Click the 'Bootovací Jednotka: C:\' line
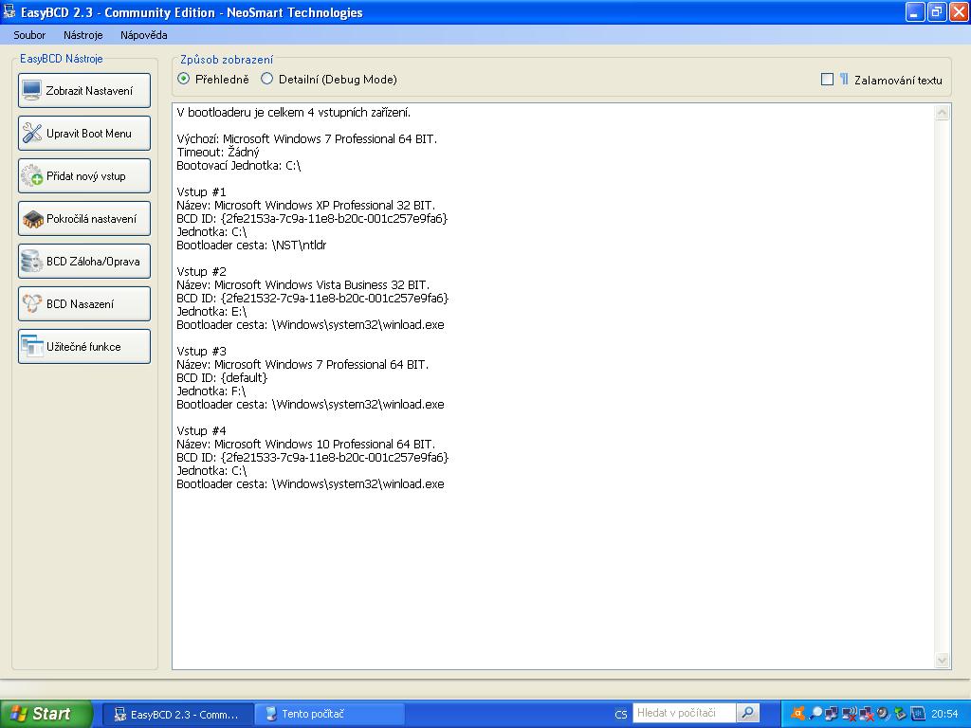This screenshot has width=971, height=728. [x=238, y=165]
